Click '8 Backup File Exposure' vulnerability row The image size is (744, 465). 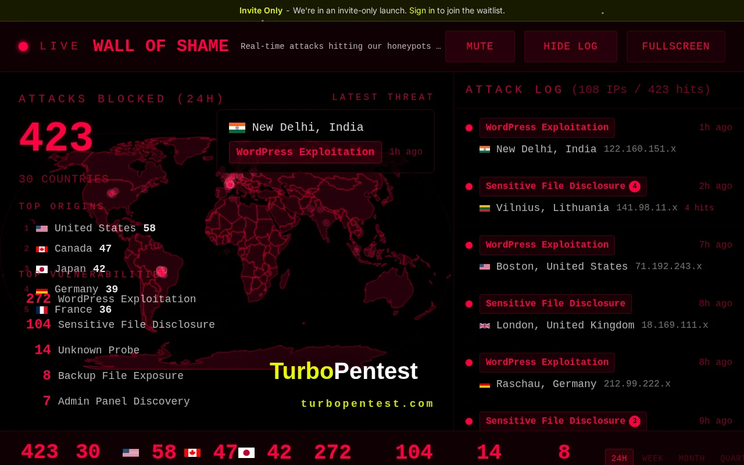(x=113, y=376)
